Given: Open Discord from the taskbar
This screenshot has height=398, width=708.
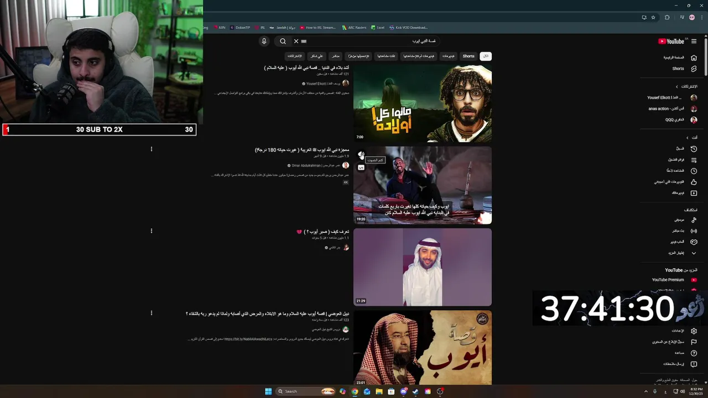Looking at the screenshot, I should coord(403,391).
